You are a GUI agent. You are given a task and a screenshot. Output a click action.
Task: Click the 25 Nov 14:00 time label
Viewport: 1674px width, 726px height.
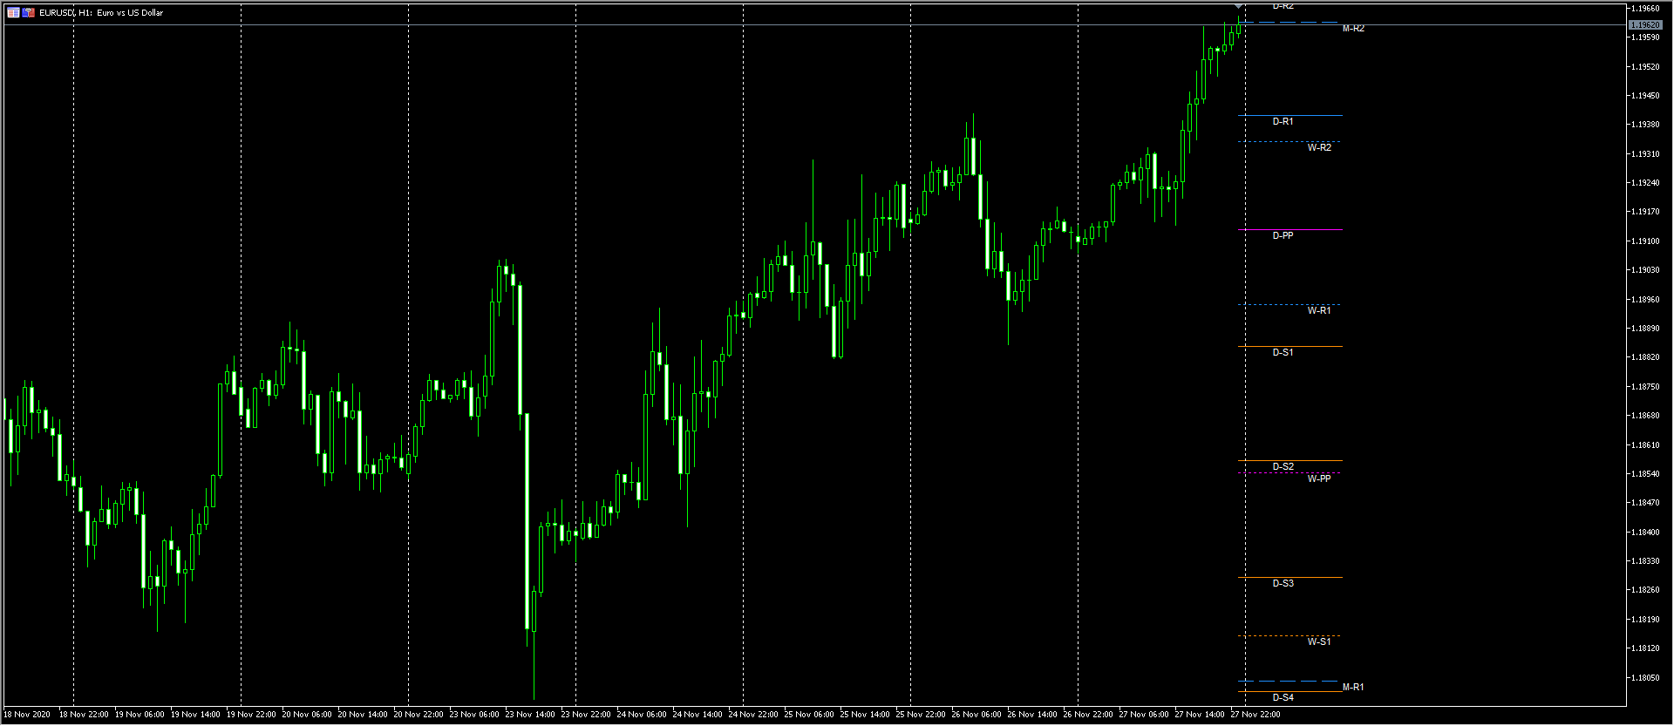(x=865, y=715)
